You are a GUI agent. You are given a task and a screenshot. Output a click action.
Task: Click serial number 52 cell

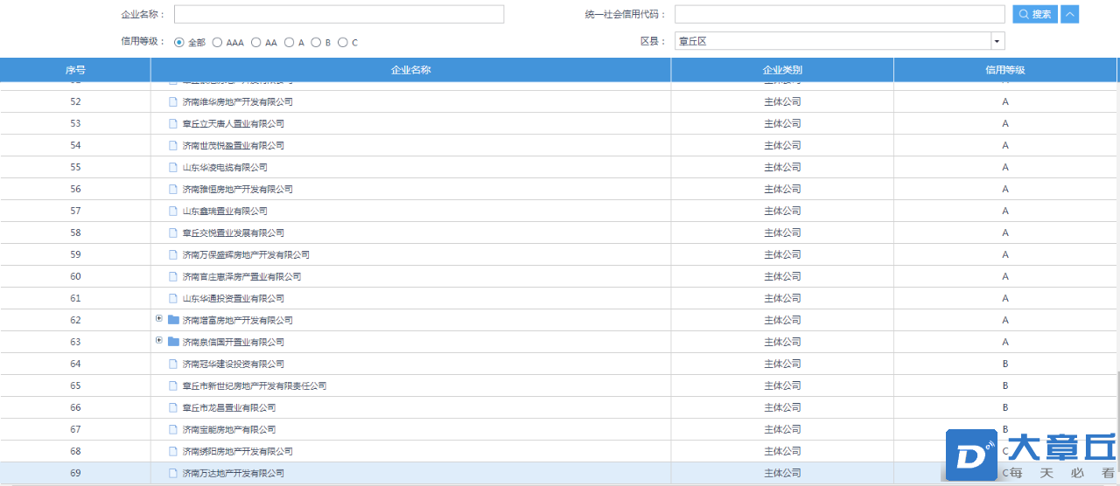[75, 102]
